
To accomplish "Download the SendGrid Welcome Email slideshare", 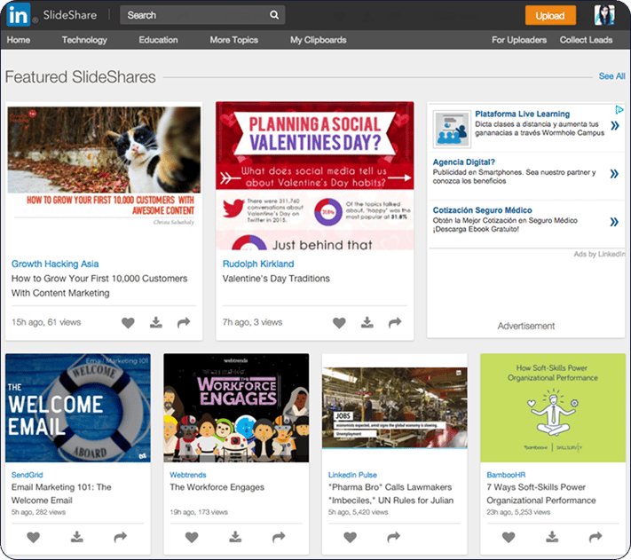I will [x=77, y=537].
